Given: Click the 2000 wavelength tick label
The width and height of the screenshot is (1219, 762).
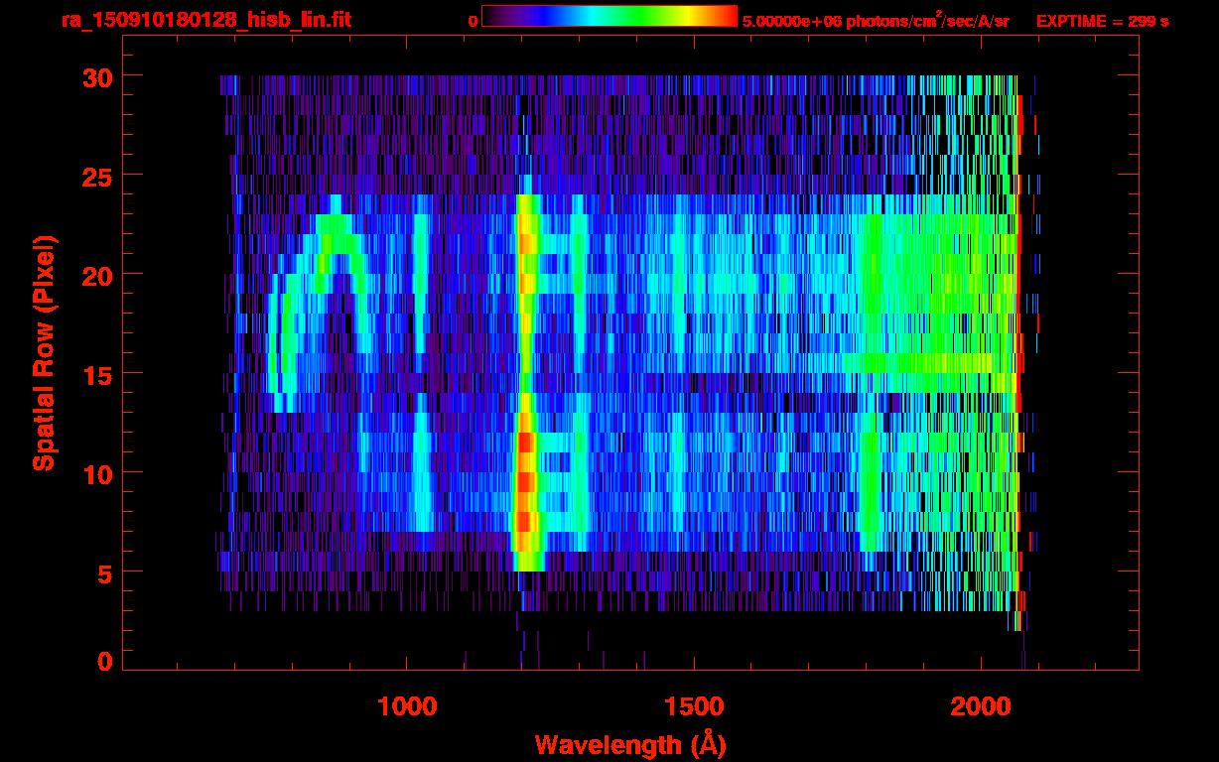Looking at the screenshot, I should point(981,706).
